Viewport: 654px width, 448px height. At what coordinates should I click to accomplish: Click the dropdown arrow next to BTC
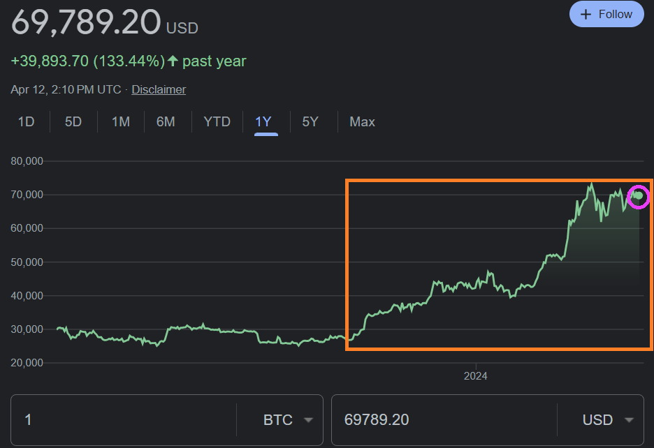(x=307, y=420)
